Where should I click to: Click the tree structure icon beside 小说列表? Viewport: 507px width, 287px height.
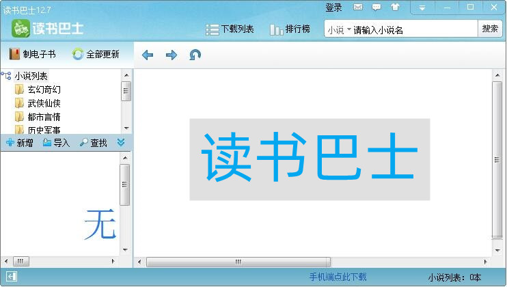pyautogui.click(x=6, y=76)
